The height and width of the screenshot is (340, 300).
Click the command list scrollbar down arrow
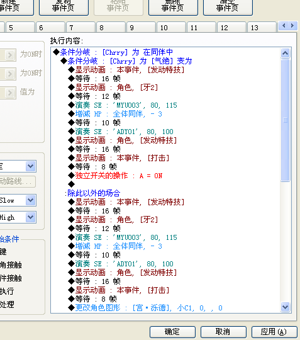tap(286, 307)
